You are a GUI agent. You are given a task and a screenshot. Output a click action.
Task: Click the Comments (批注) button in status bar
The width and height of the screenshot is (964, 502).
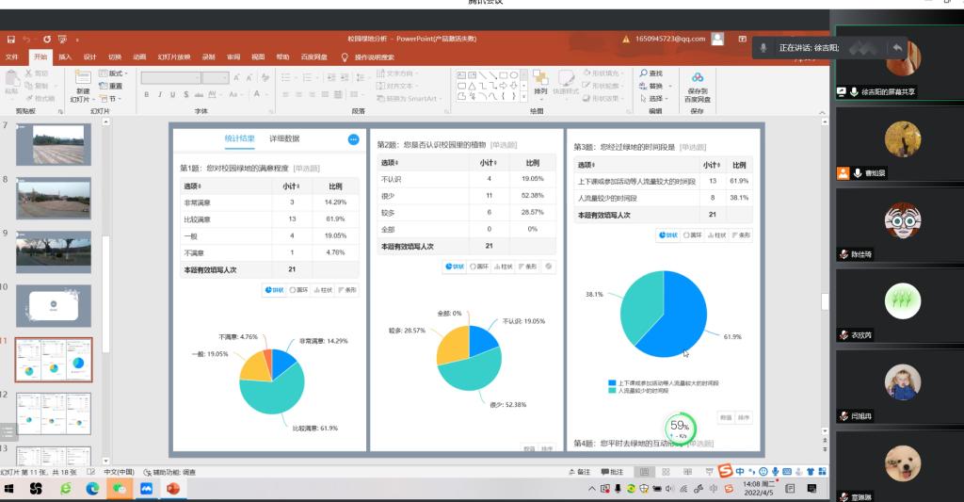[x=612, y=472]
